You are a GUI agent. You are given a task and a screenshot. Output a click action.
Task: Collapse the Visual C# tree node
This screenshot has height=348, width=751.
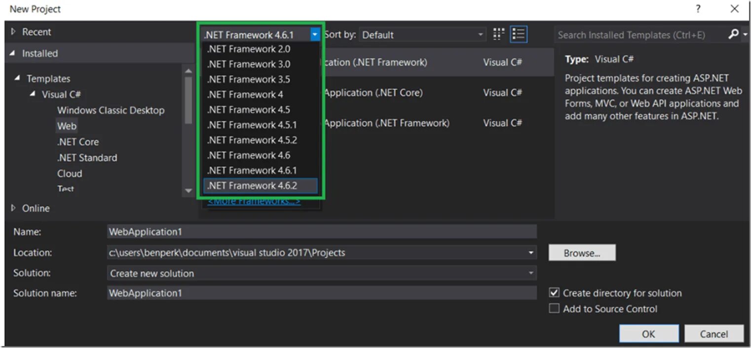[x=33, y=94]
